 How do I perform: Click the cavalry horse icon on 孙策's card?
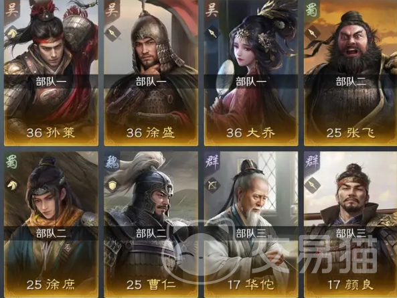click(11, 33)
